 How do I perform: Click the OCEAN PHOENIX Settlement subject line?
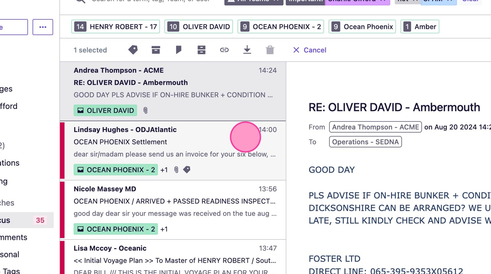pyautogui.click(x=120, y=142)
